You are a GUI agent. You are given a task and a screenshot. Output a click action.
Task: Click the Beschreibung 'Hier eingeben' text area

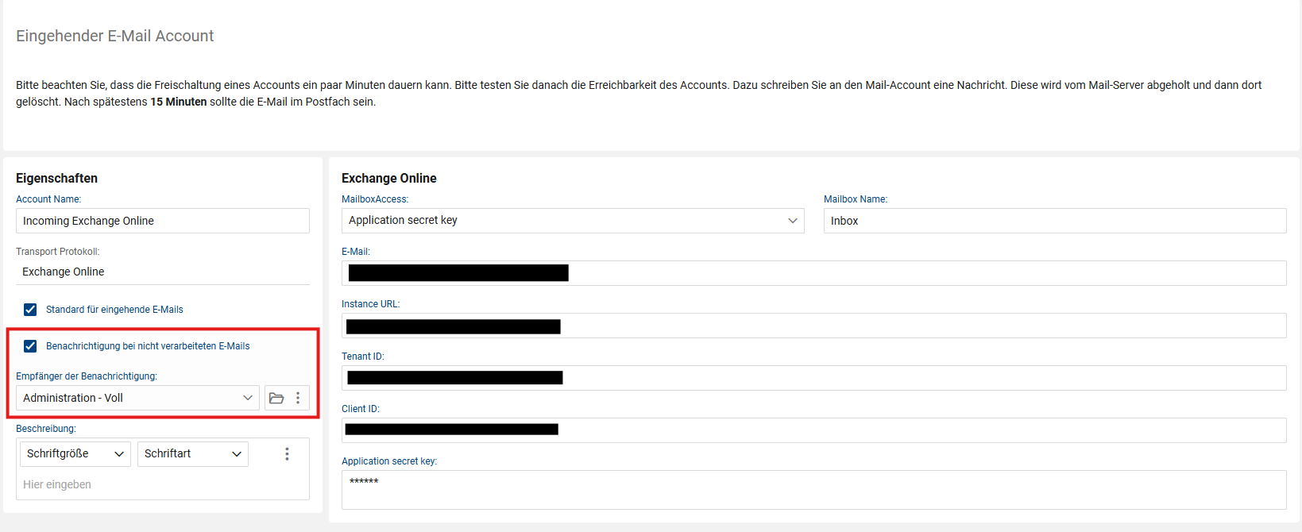click(x=163, y=484)
